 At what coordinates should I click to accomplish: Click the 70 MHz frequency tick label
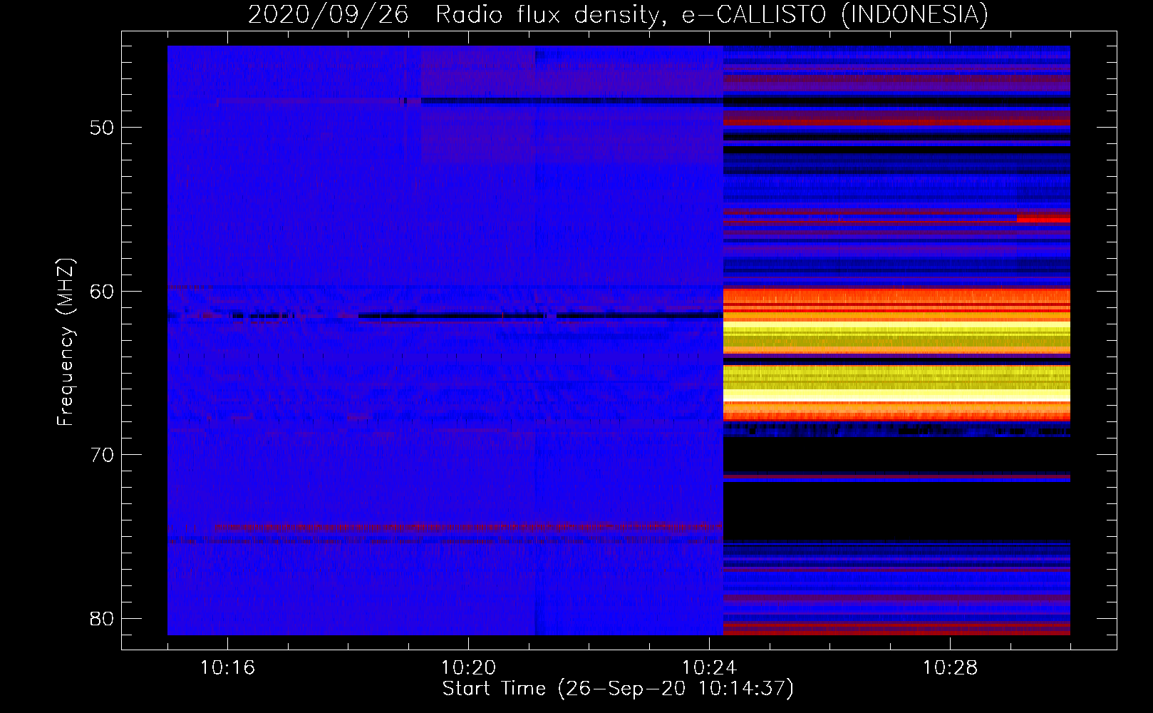coord(102,455)
